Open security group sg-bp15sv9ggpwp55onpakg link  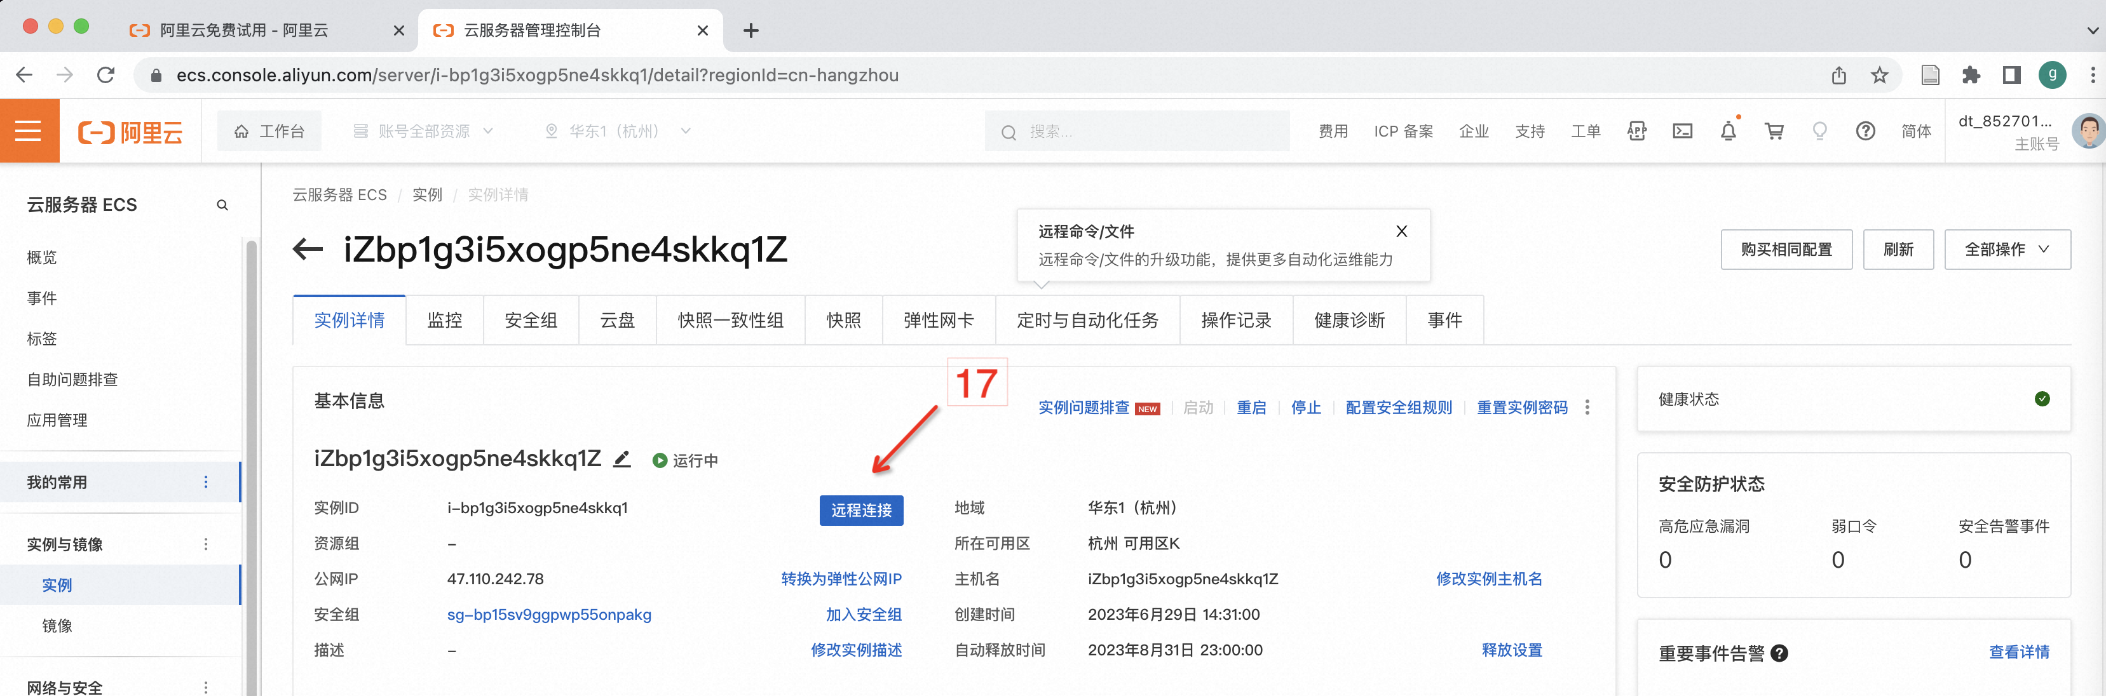pos(548,614)
